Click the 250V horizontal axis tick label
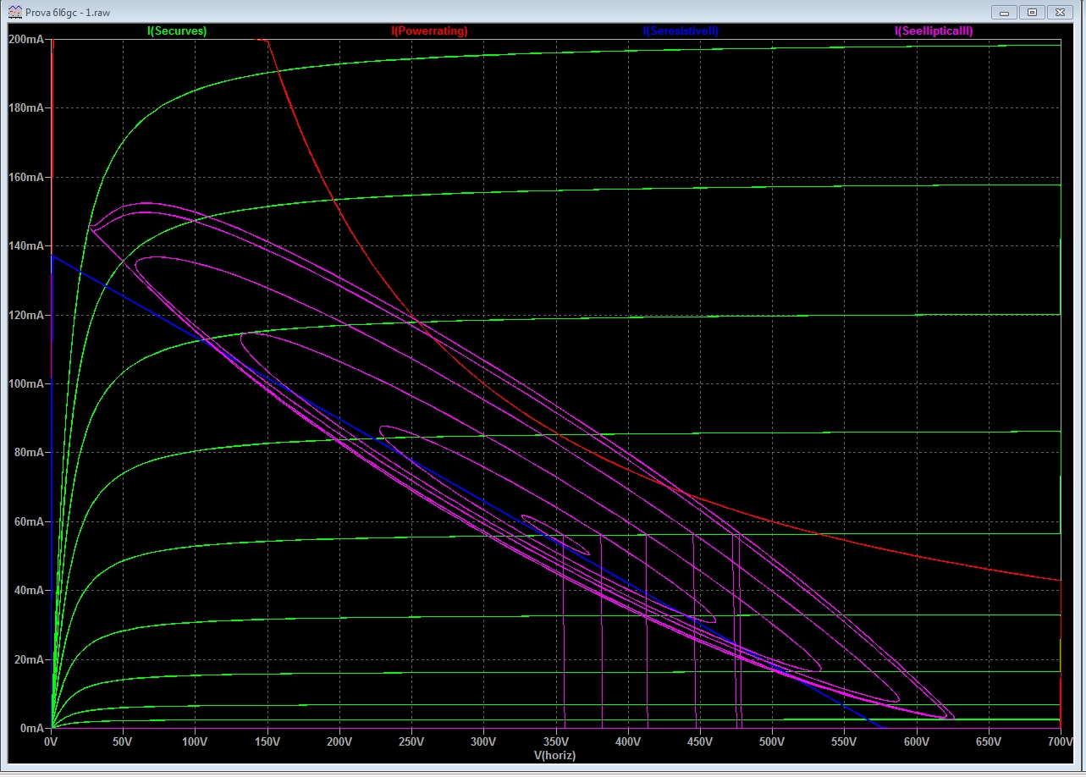 pyautogui.click(x=411, y=741)
